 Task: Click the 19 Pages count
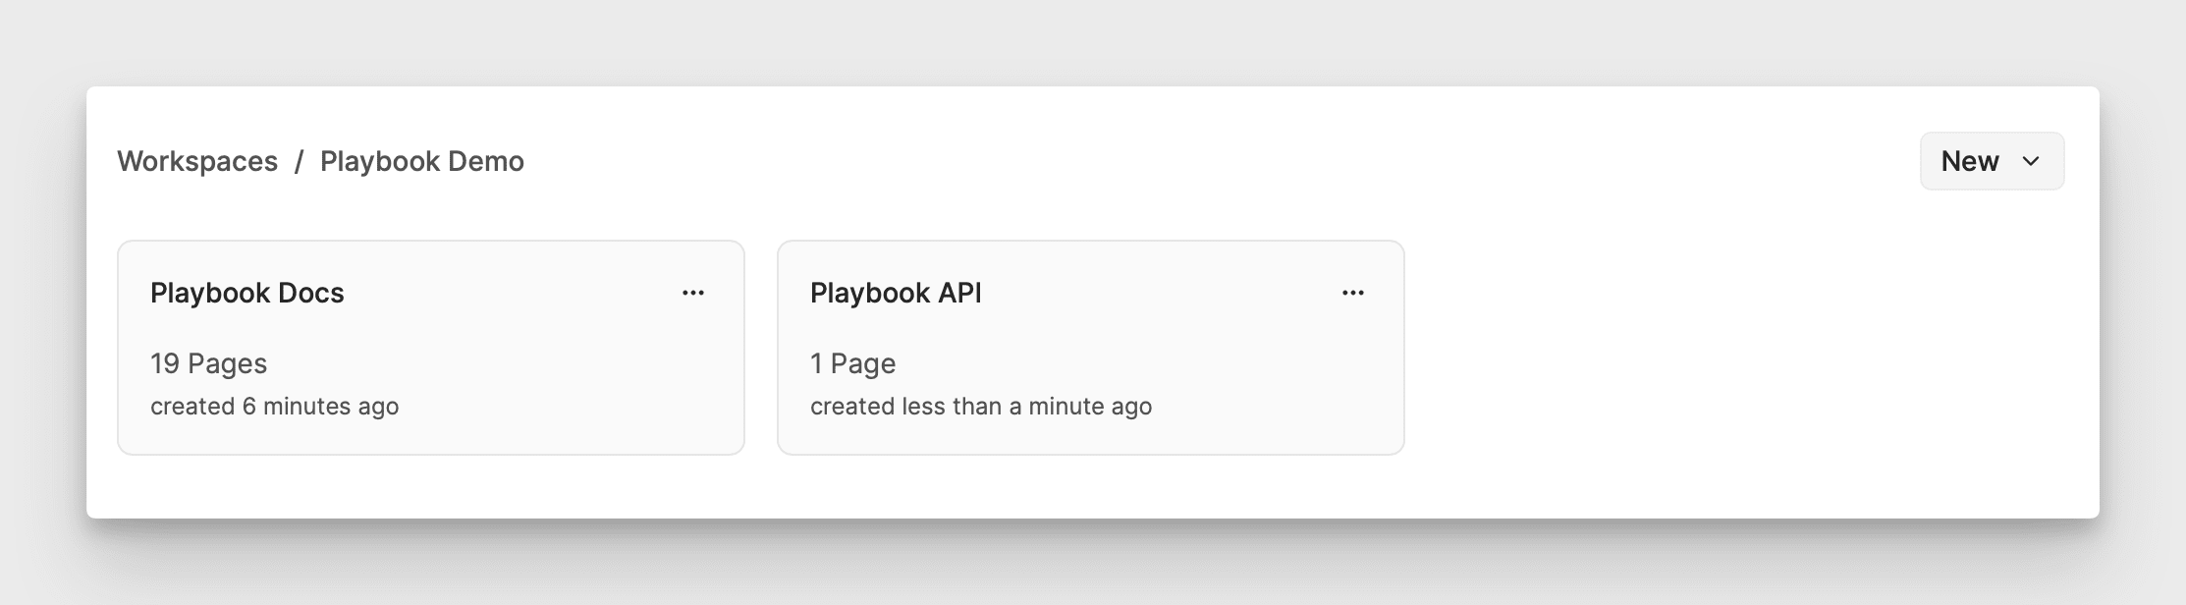(x=208, y=363)
